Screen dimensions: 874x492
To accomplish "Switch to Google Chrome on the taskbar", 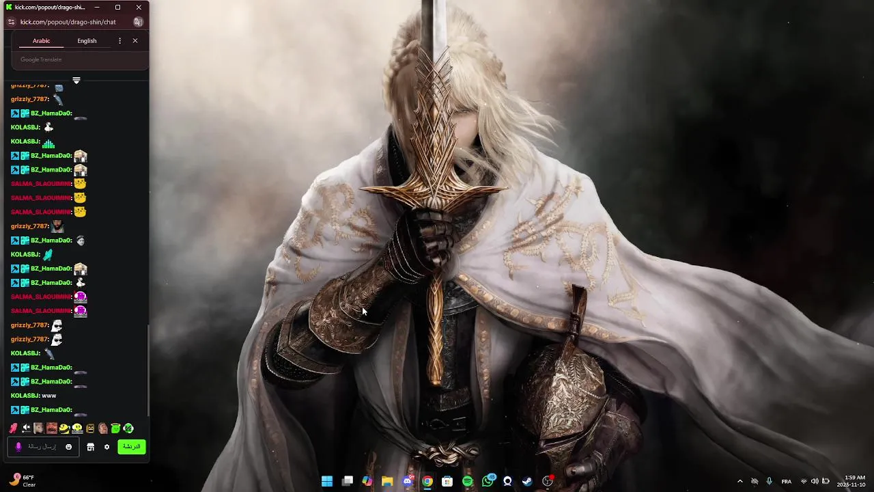I will click(x=427, y=481).
